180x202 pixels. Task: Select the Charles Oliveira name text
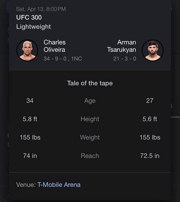point(55,46)
